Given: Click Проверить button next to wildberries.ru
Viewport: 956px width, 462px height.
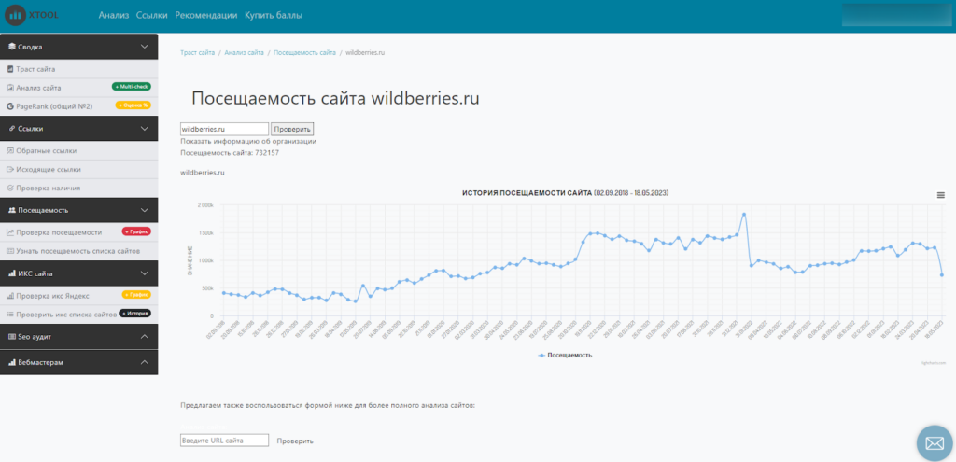Looking at the screenshot, I should point(292,129).
